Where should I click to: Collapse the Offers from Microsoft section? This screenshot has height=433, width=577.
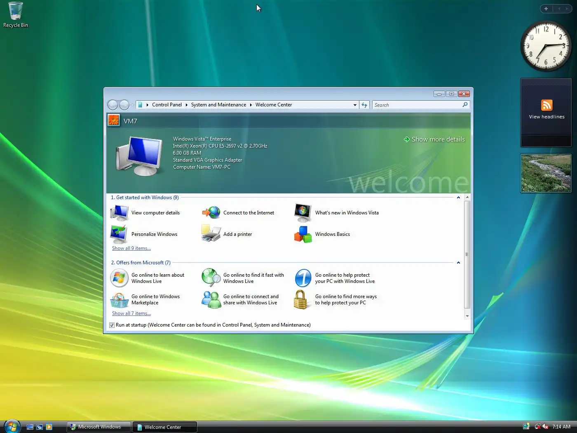pos(458,263)
